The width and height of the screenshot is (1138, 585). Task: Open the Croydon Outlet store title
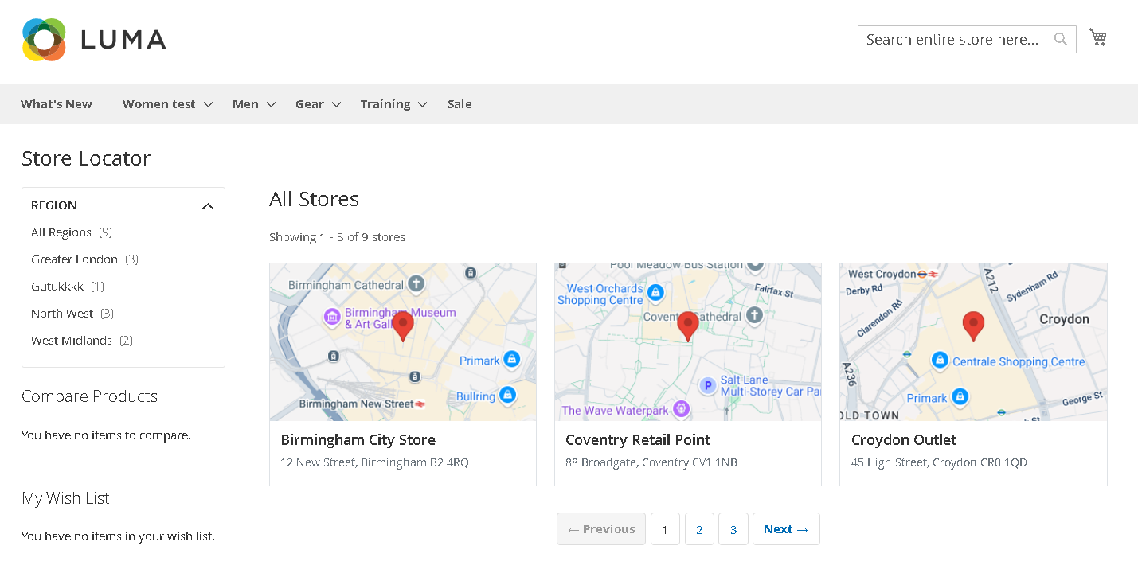904,440
